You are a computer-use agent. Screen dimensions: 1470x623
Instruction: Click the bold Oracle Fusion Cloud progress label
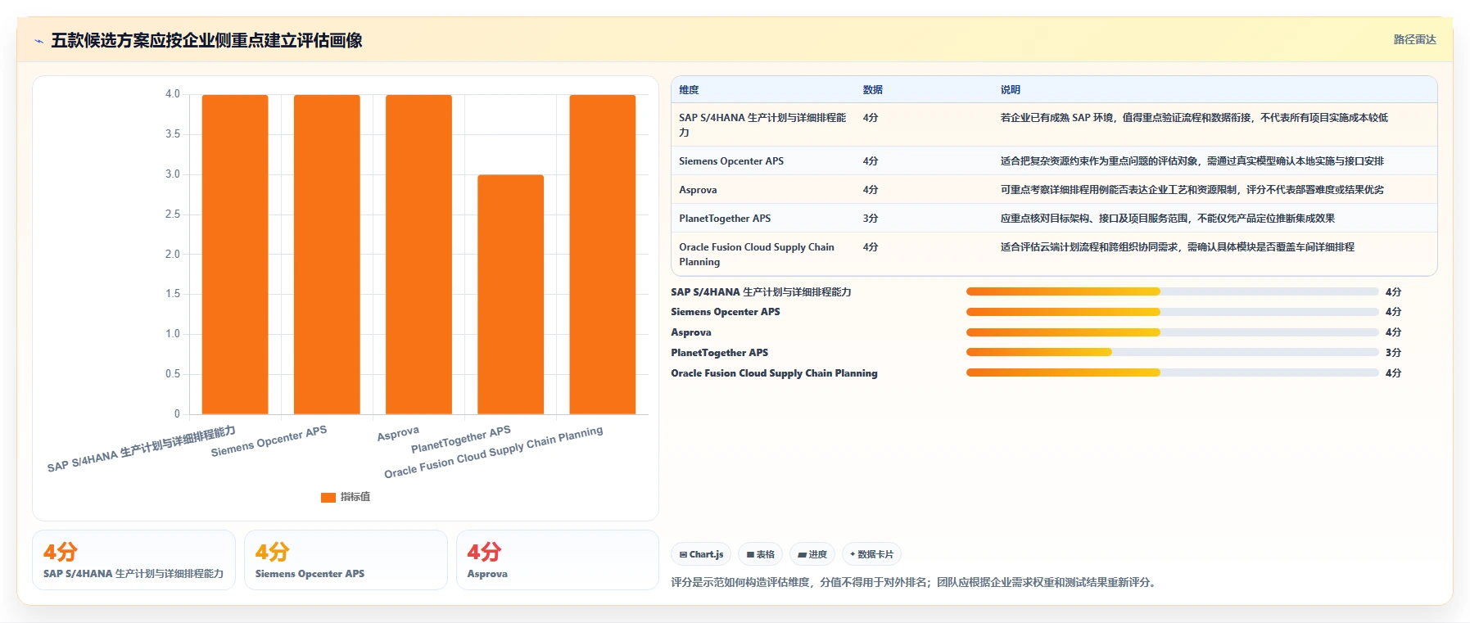774,373
